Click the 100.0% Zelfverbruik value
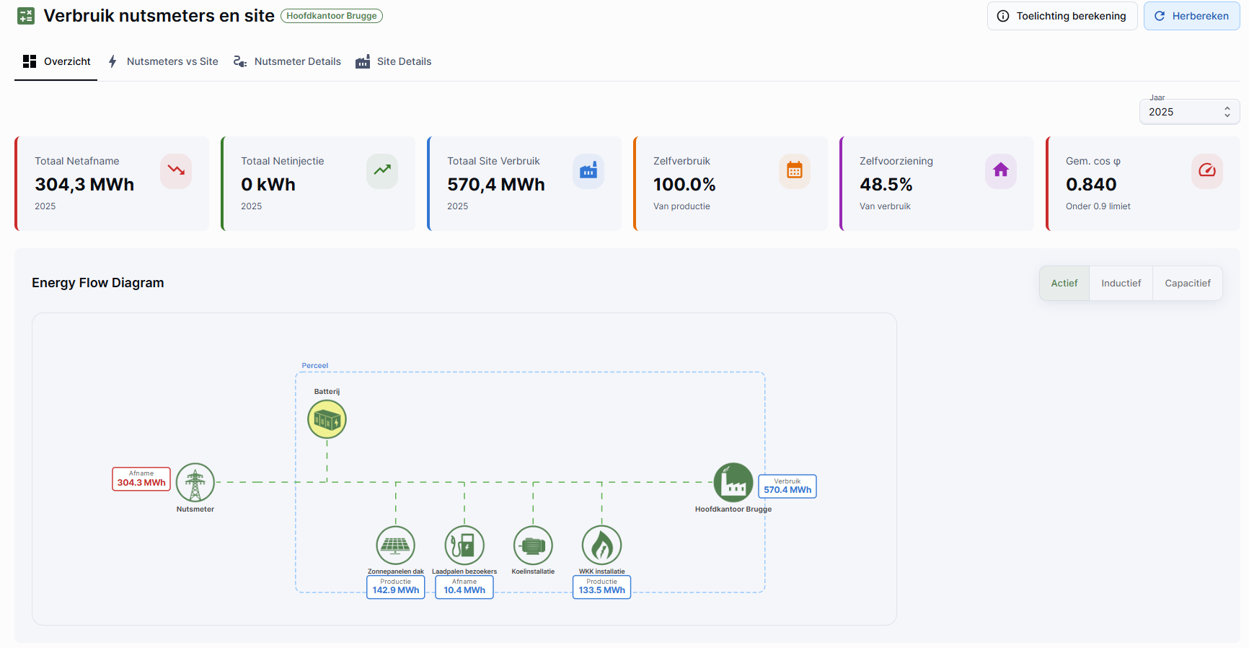The height and width of the screenshot is (648, 1249). [x=684, y=185]
